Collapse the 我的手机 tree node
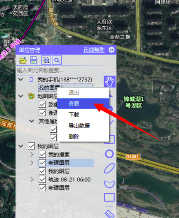Image resolution: width=179 pixels, height=218 pixels. (x=21, y=79)
